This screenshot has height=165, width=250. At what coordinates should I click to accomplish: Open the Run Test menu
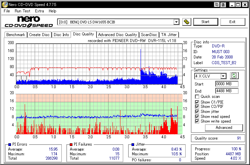click(22, 11)
